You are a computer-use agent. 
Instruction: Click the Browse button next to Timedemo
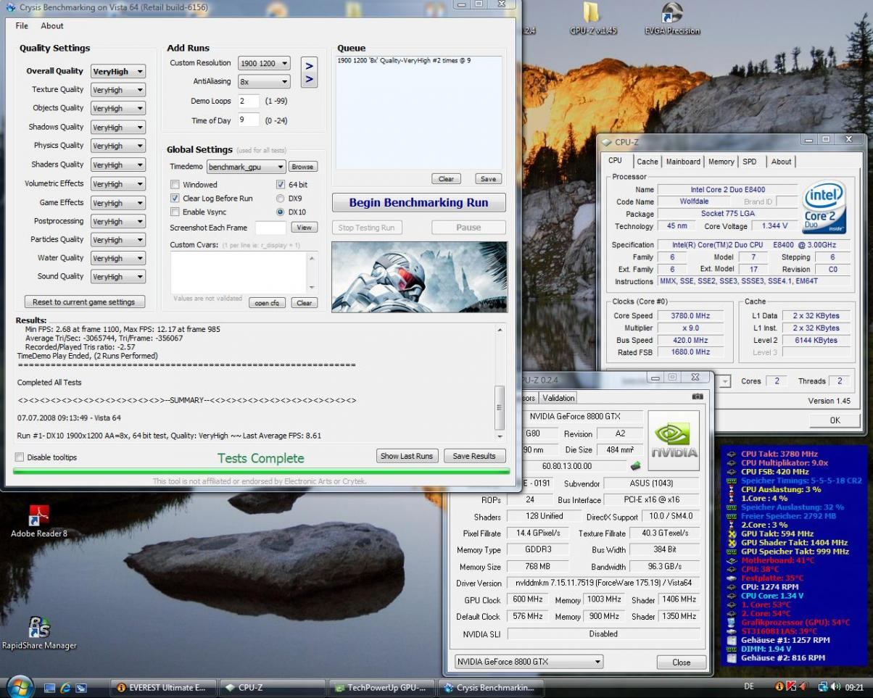(303, 167)
